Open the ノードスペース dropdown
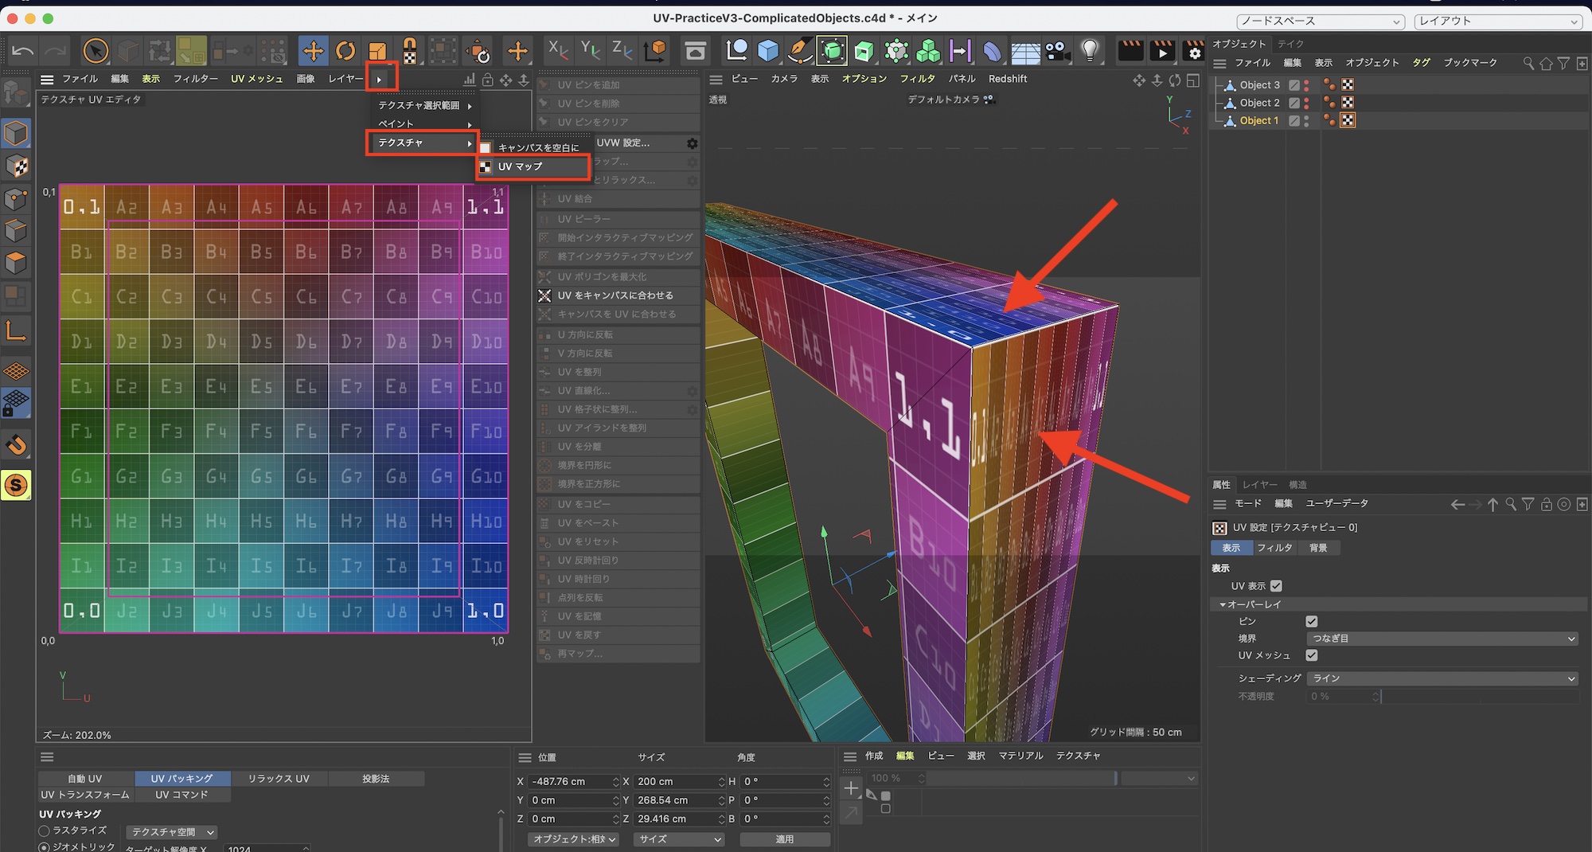 [x=1320, y=21]
